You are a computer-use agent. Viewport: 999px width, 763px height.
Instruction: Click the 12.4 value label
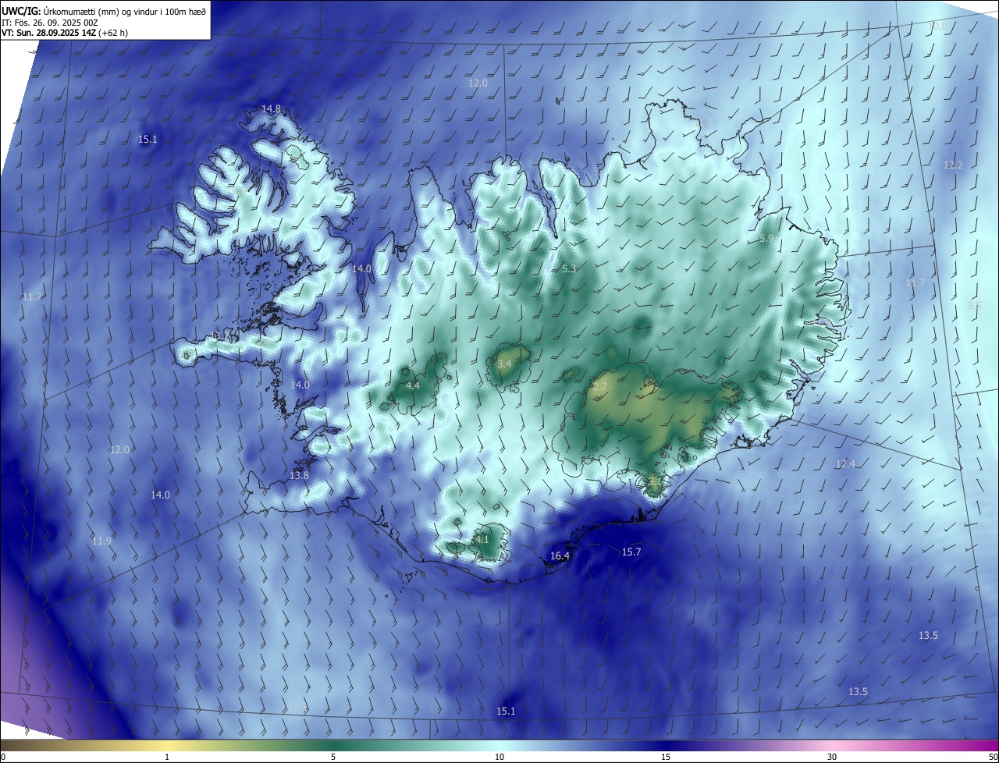[845, 463]
